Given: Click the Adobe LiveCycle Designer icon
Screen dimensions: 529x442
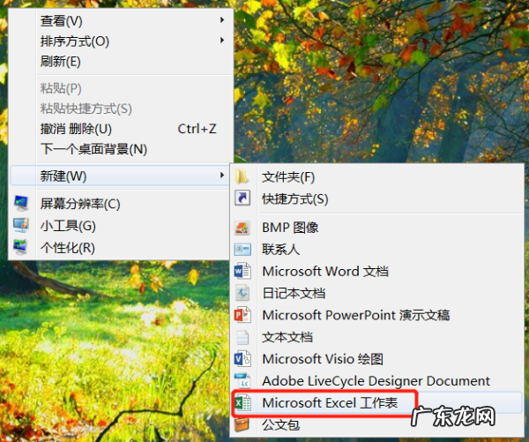Looking at the screenshot, I should click(x=242, y=381).
